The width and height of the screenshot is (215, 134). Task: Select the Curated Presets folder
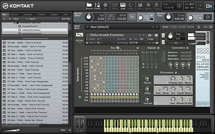[x=30, y=26]
